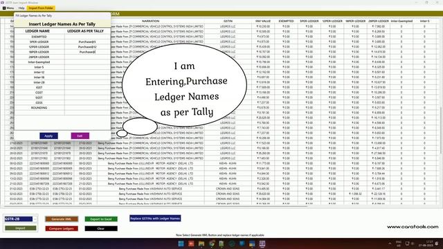Click the Tally ledger field for CGST
Image resolution: width=443 pixels, height=249 pixels.
point(87,93)
